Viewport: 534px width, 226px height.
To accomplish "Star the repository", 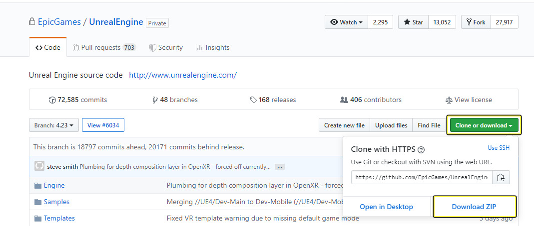I will click(x=414, y=22).
